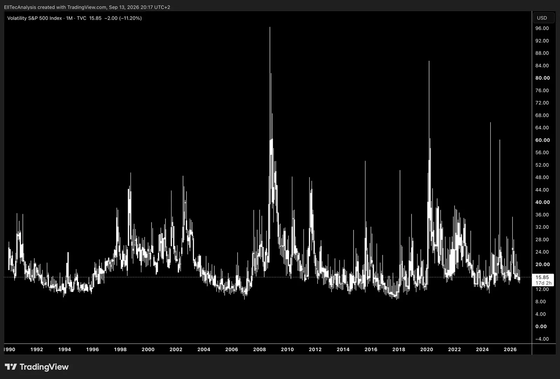Click the −4.00 price axis label
The height and width of the screenshot is (379, 560).
tap(542, 339)
